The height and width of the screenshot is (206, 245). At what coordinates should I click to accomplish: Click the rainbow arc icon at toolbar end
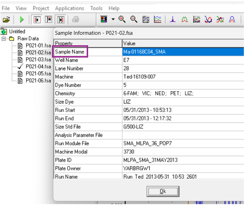coord(232,19)
